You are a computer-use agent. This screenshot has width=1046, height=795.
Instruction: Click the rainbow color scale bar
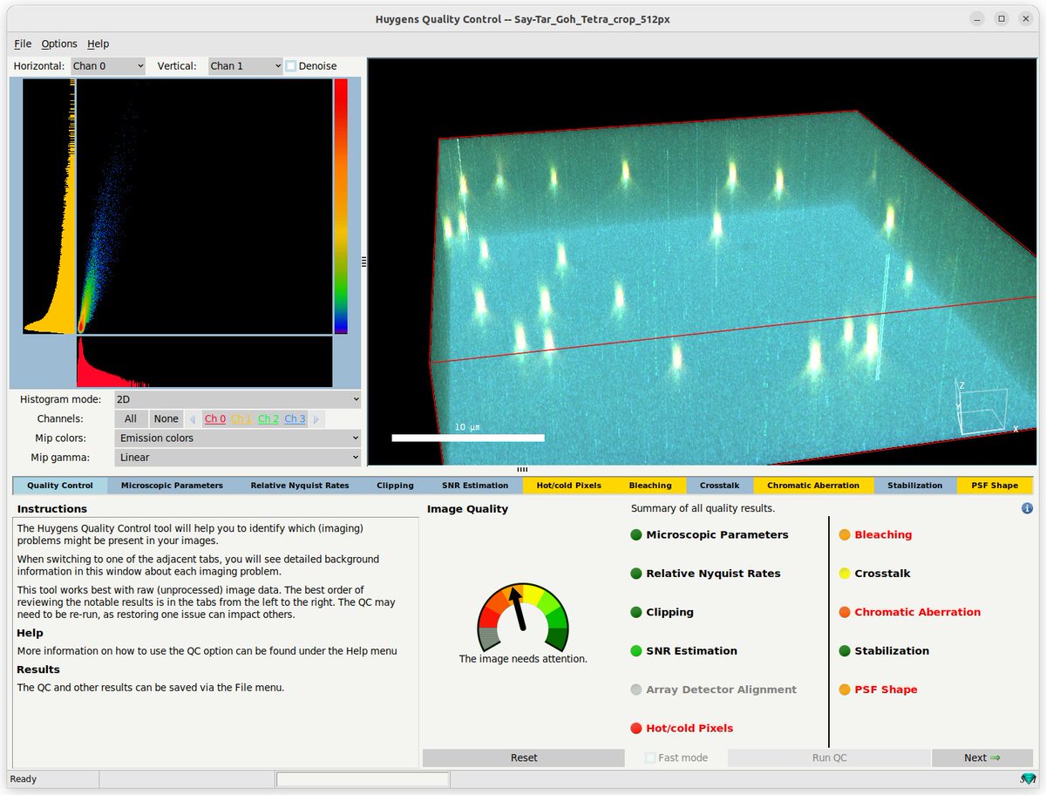pos(341,206)
